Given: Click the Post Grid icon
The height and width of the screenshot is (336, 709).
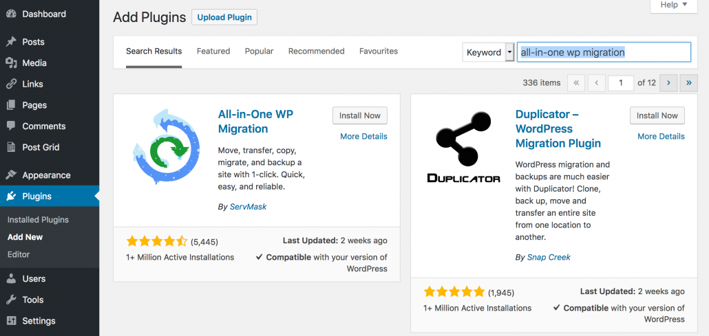Looking at the screenshot, I should click(x=11, y=147).
